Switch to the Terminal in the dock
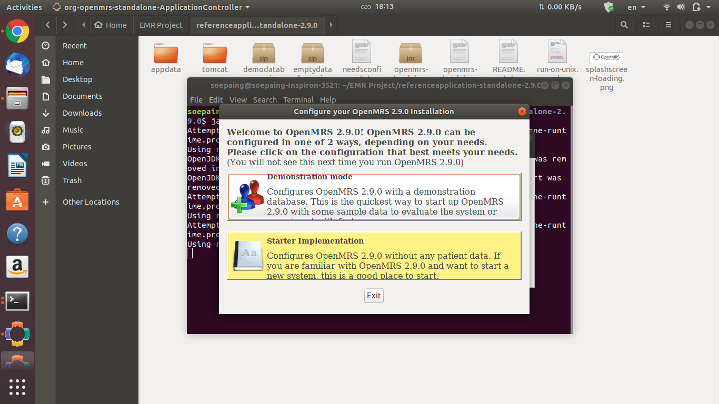The image size is (719, 404). tap(17, 301)
